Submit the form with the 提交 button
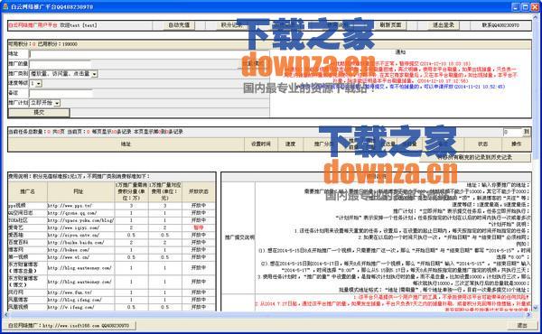The width and height of the screenshot is (542, 334). click(x=39, y=113)
